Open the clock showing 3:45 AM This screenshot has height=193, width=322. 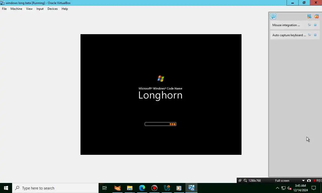pos(301,188)
